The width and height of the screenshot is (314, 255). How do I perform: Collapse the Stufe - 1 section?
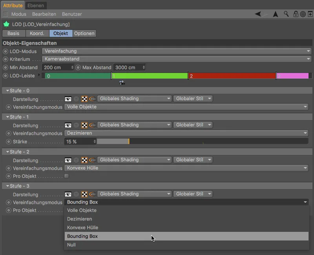[x=7, y=117]
